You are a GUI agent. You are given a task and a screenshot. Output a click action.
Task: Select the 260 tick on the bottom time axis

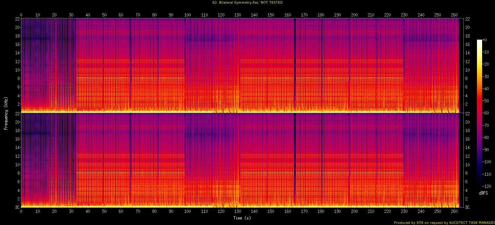coord(454,211)
